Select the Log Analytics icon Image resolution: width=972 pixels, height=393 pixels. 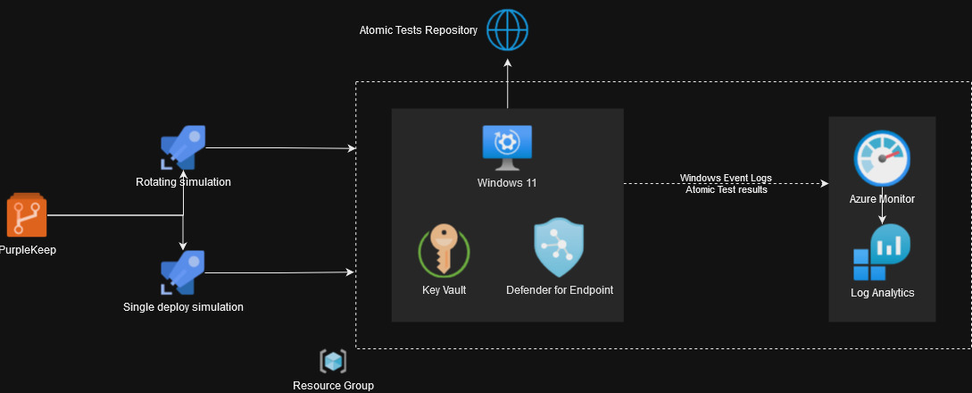882,252
